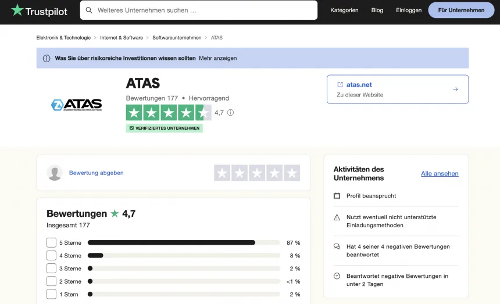This screenshot has height=304, width=500.
Task: Open the Blog menu item
Action: [377, 10]
